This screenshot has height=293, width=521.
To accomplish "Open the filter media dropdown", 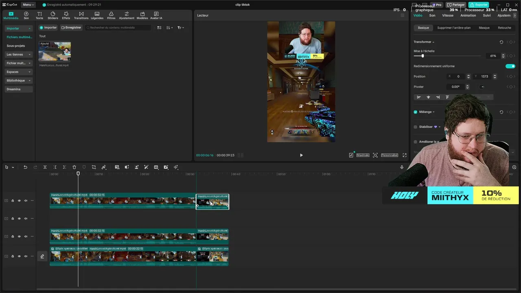I will coord(181,28).
